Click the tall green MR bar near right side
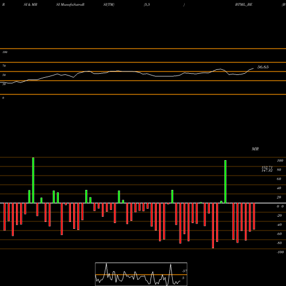 click(x=225, y=182)
